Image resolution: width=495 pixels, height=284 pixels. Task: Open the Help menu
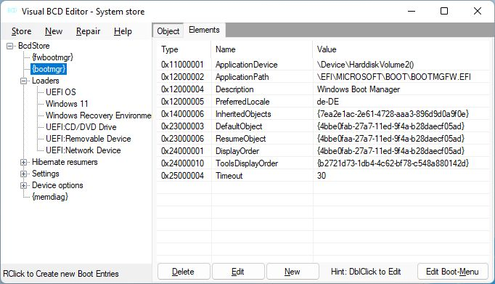pyautogui.click(x=123, y=31)
